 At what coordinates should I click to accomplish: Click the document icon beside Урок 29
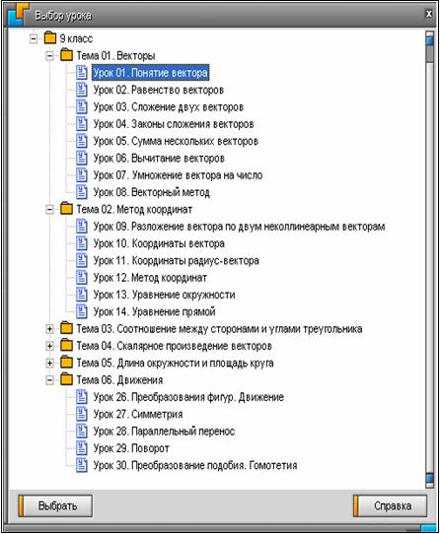pos(82,448)
